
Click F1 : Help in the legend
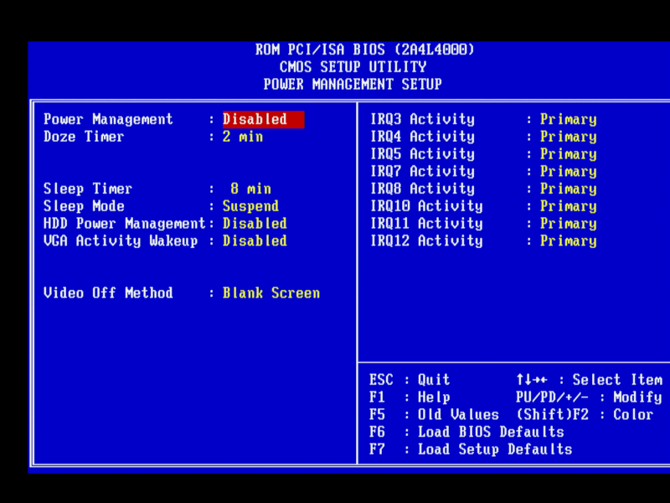pos(410,398)
